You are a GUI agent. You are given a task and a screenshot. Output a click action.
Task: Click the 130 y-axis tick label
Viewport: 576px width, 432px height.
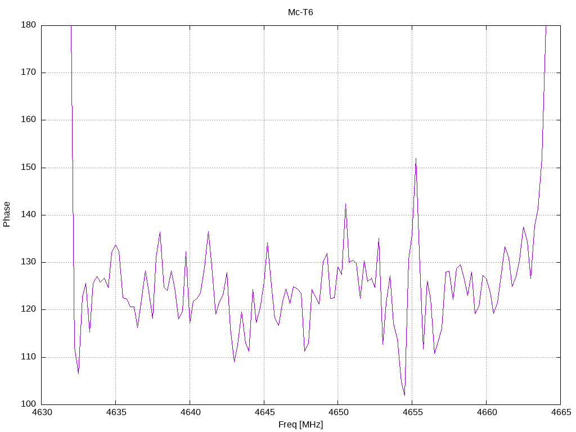(29, 262)
